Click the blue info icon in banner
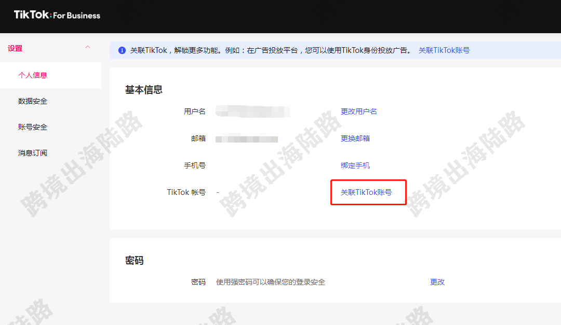The image size is (561, 325). click(x=122, y=50)
